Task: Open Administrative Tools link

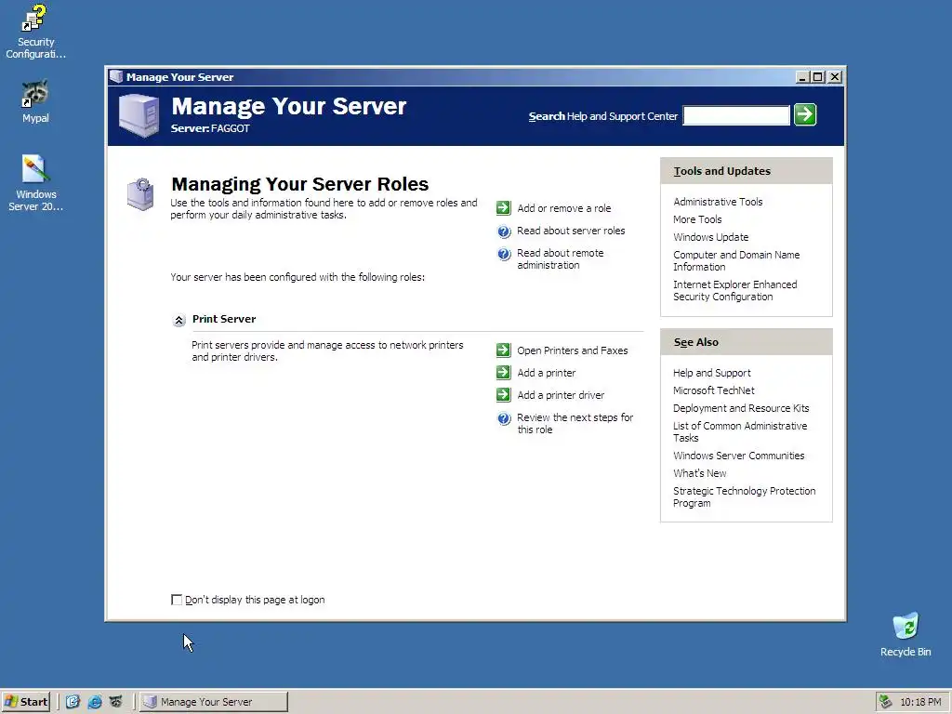Action: [x=718, y=202]
